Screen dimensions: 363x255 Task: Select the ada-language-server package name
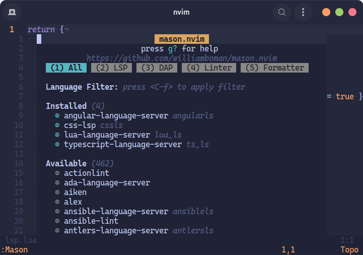[x=107, y=182]
